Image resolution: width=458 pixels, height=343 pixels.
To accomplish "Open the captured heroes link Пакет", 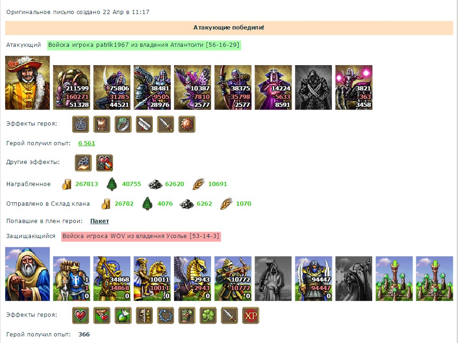I will [x=99, y=221].
